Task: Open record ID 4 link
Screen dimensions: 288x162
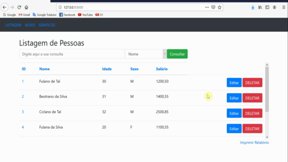Action: [x=23, y=127]
